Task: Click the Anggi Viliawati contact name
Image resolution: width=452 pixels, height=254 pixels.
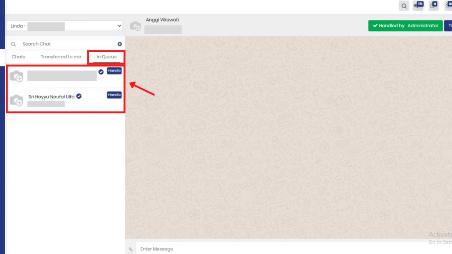Action: pyautogui.click(x=162, y=20)
